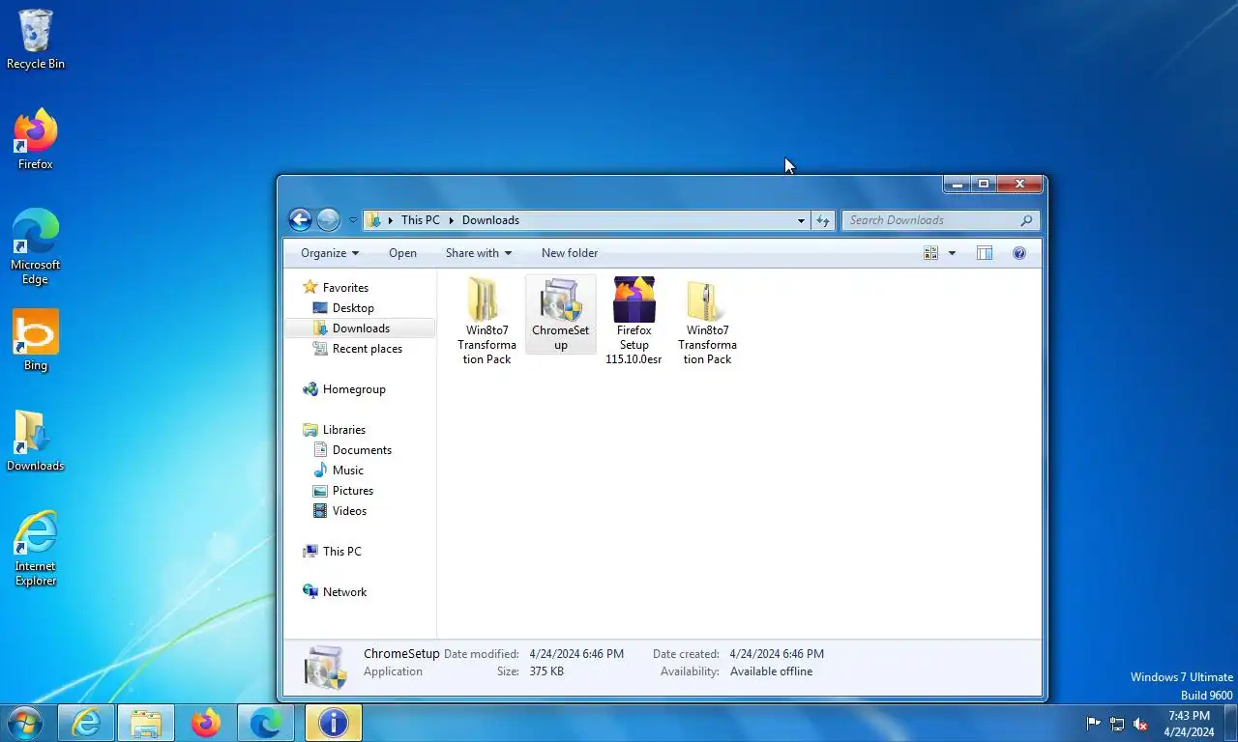Image resolution: width=1238 pixels, height=742 pixels.
Task: Click the File Explorer taskbar button
Action: tap(146, 723)
